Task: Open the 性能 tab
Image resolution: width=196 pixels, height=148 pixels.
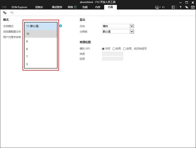Action: pyautogui.click(x=85, y=7)
